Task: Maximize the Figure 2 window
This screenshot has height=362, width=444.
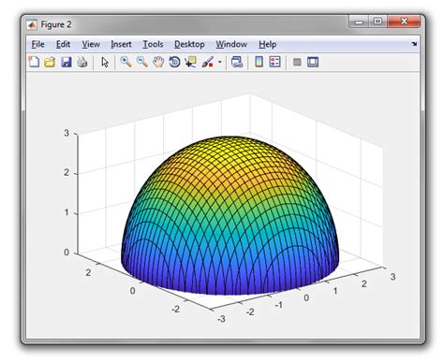Action: coord(377,22)
